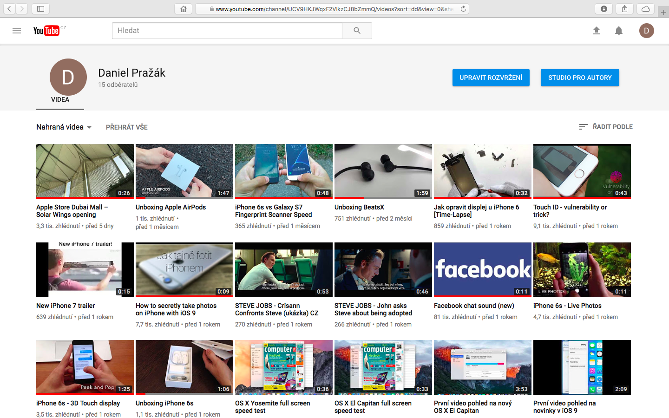Click the upload video icon

597,31
